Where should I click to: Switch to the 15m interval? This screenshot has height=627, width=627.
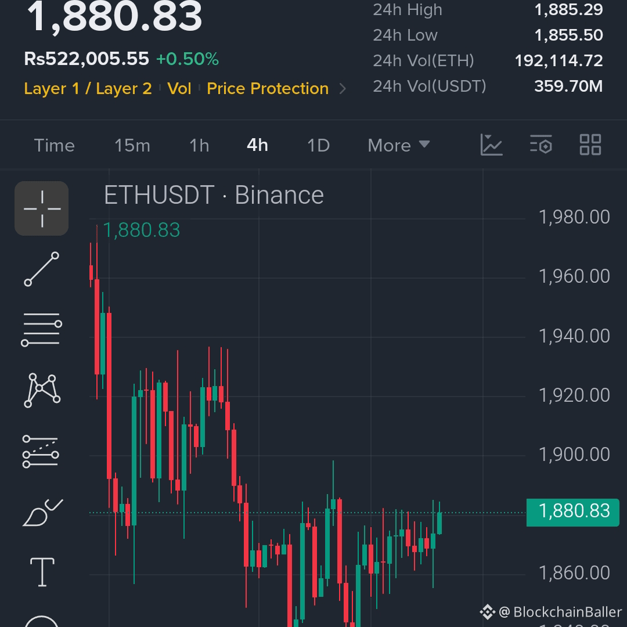click(x=132, y=146)
